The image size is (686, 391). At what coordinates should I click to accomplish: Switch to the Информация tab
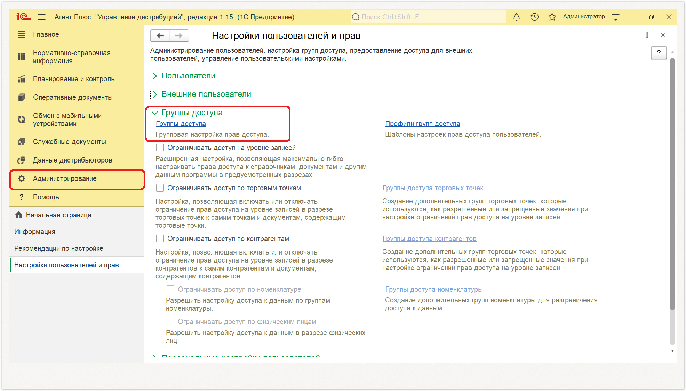click(77, 232)
